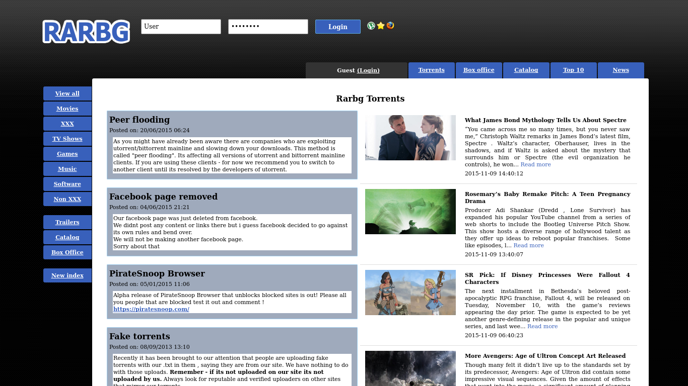The image size is (688, 386).
Task: Open the Top 10 tab
Action: coord(574,70)
